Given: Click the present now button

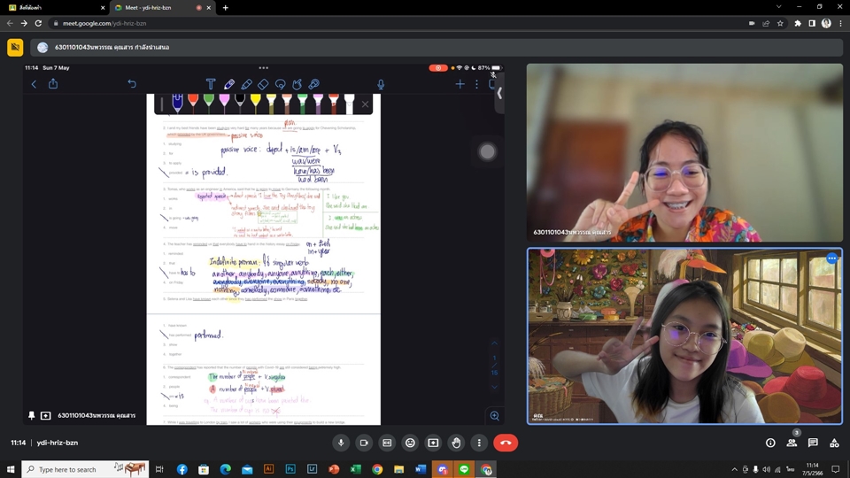Looking at the screenshot, I should [433, 443].
